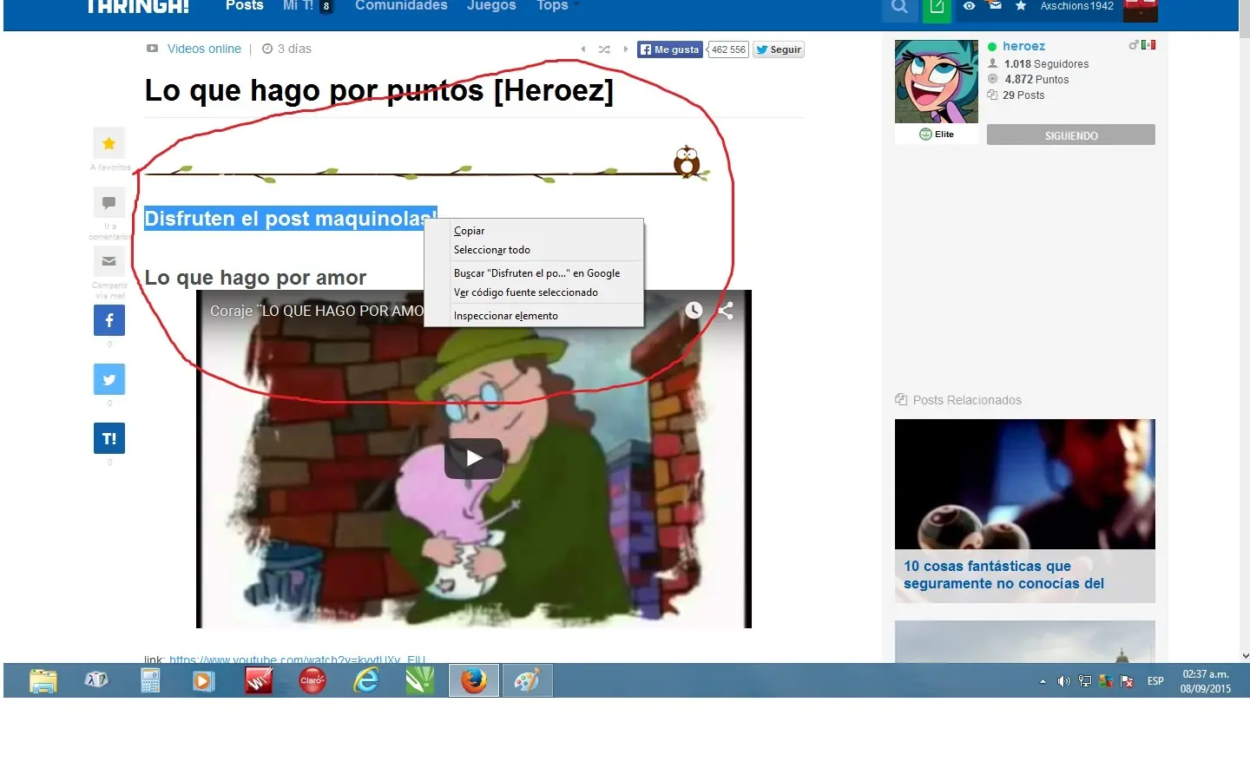Image resolution: width=1250 pixels, height=781 pixels.
Task: Click the Twitter Seguir button
Action: [779, 49]
